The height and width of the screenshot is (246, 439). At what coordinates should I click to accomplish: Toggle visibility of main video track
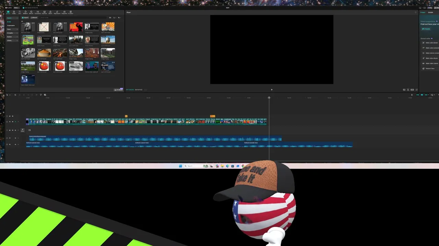click(x=13, y=122)
